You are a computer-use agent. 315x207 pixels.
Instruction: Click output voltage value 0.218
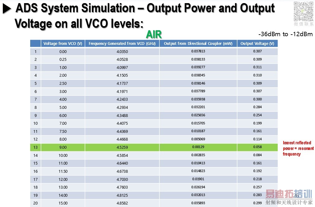pyautogui.click(x=257, y=179)
